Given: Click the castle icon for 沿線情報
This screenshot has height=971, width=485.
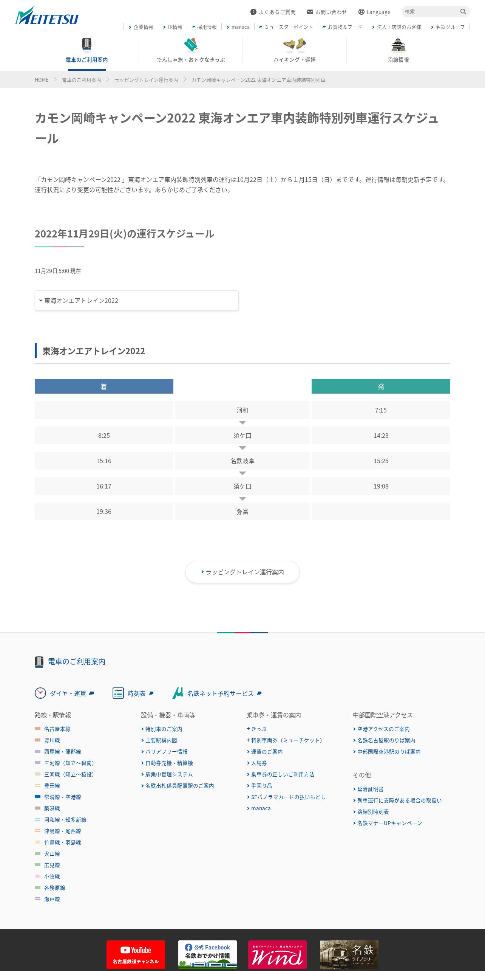Looking at the screenshot, I should (x=398, y=45).
